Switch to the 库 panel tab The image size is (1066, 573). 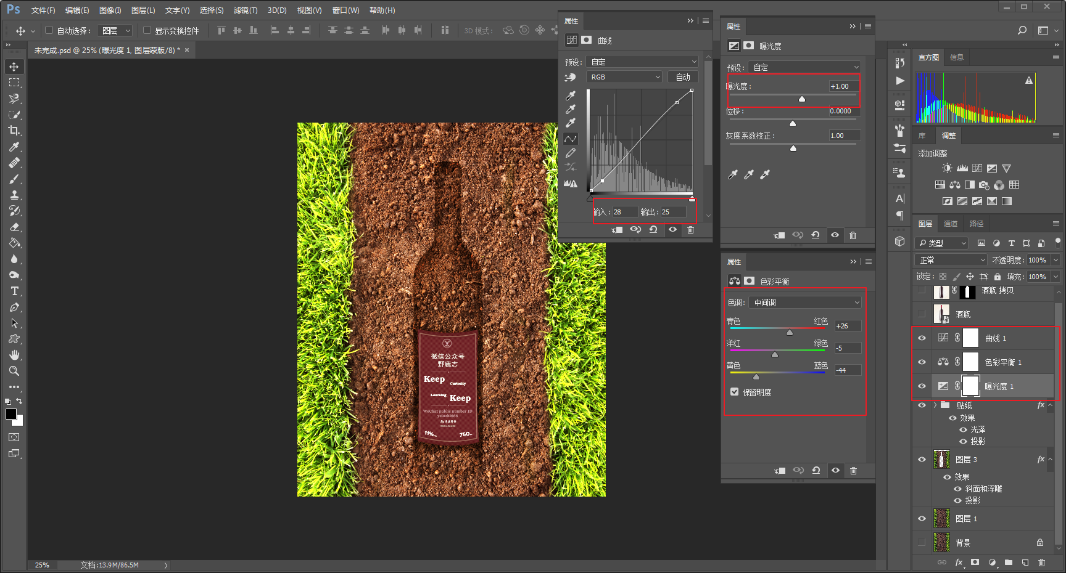coord(922,136)
